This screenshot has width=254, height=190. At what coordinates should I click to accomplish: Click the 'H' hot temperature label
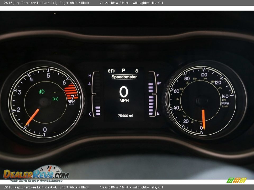tap(90, 76)
